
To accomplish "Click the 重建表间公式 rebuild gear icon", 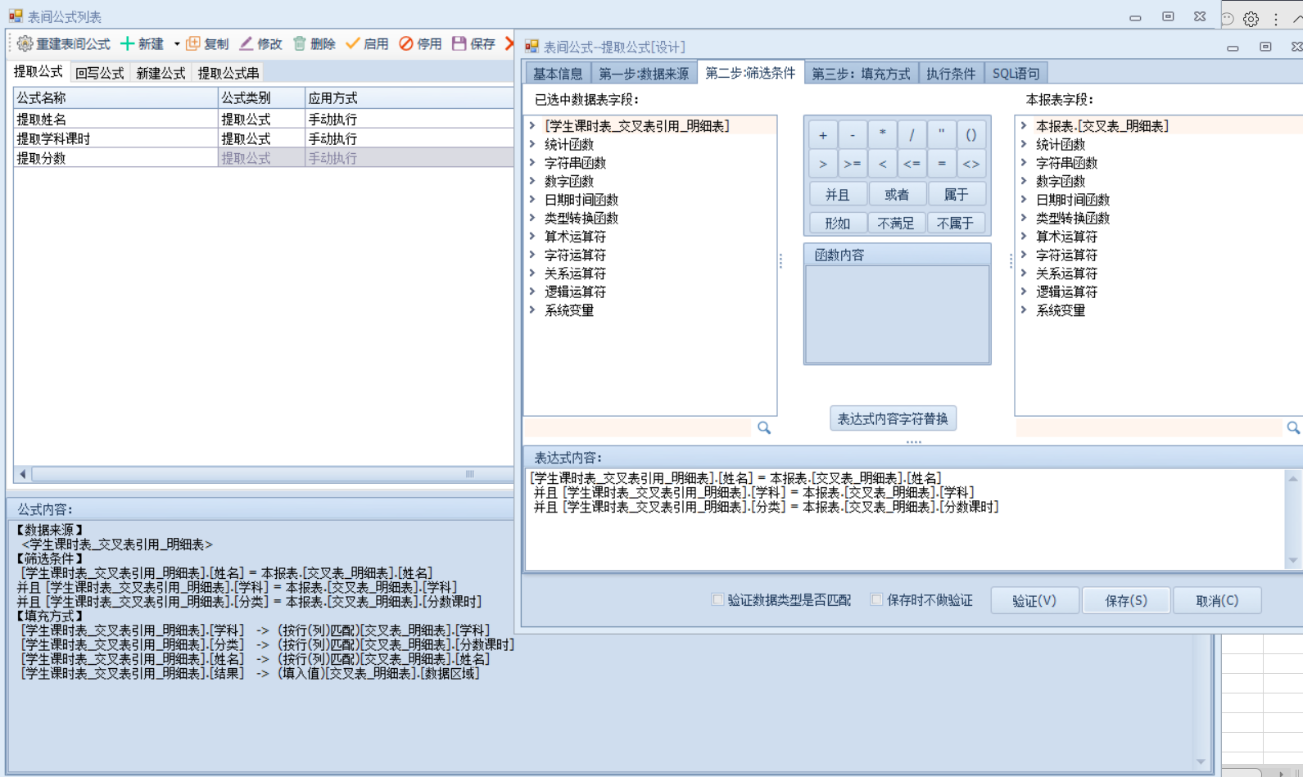I will (x=25, y=43).
